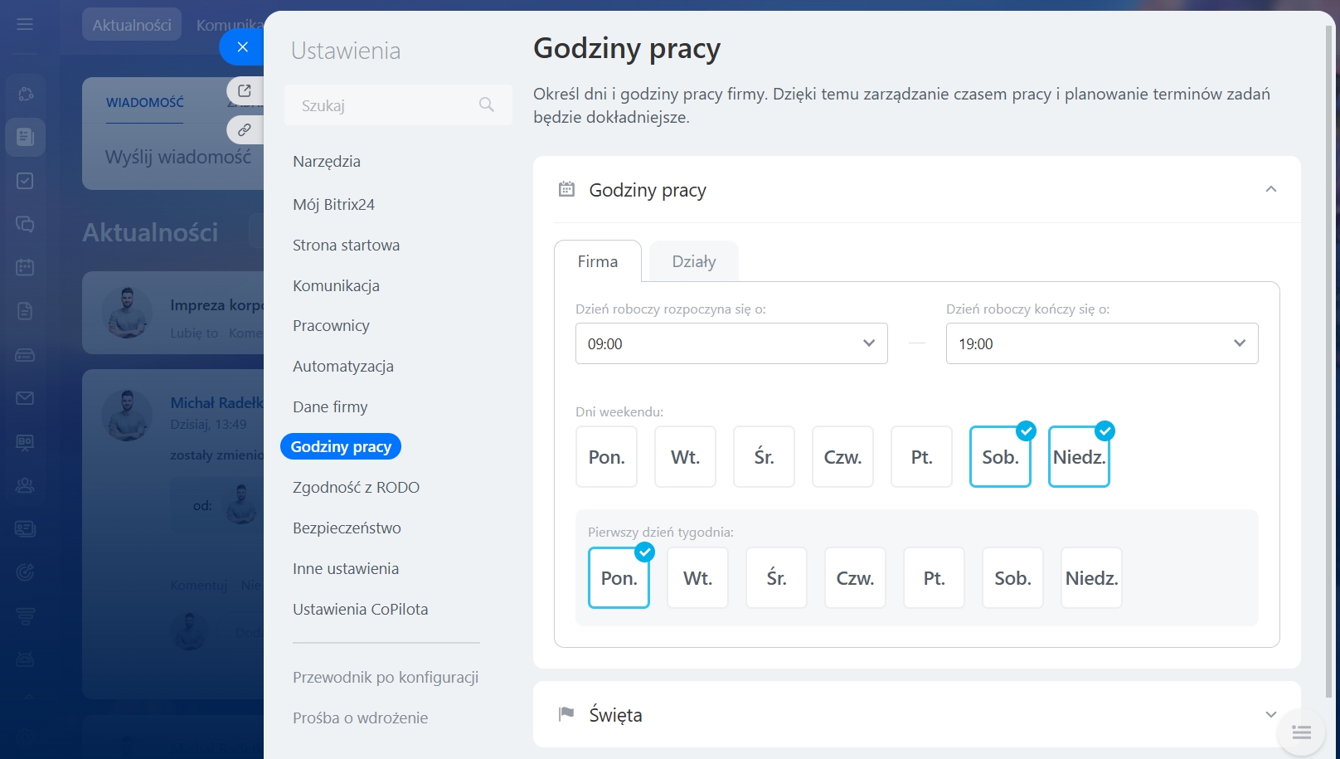Toggle Sob. as weekend day
Image resolution: width=1340 pixels, height=759 pixels.
coord(1000,457)
